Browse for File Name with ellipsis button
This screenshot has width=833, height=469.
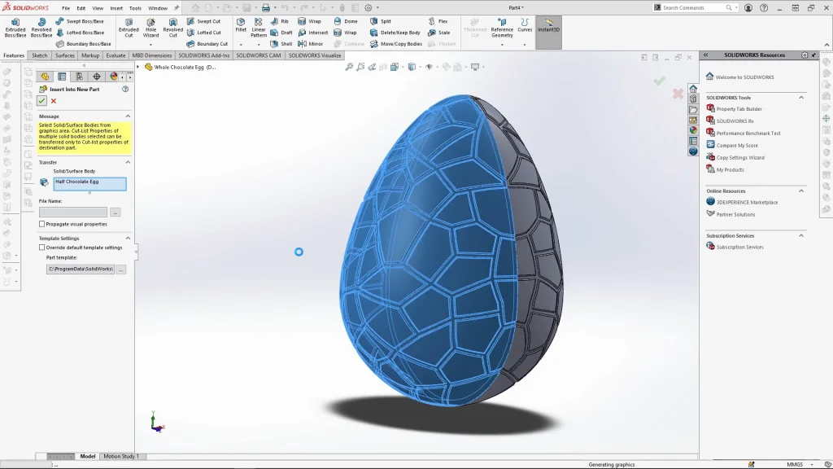click(x=116, y=212)
